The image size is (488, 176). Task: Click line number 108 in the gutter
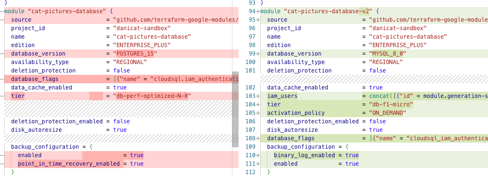click(x=250, y=138)
